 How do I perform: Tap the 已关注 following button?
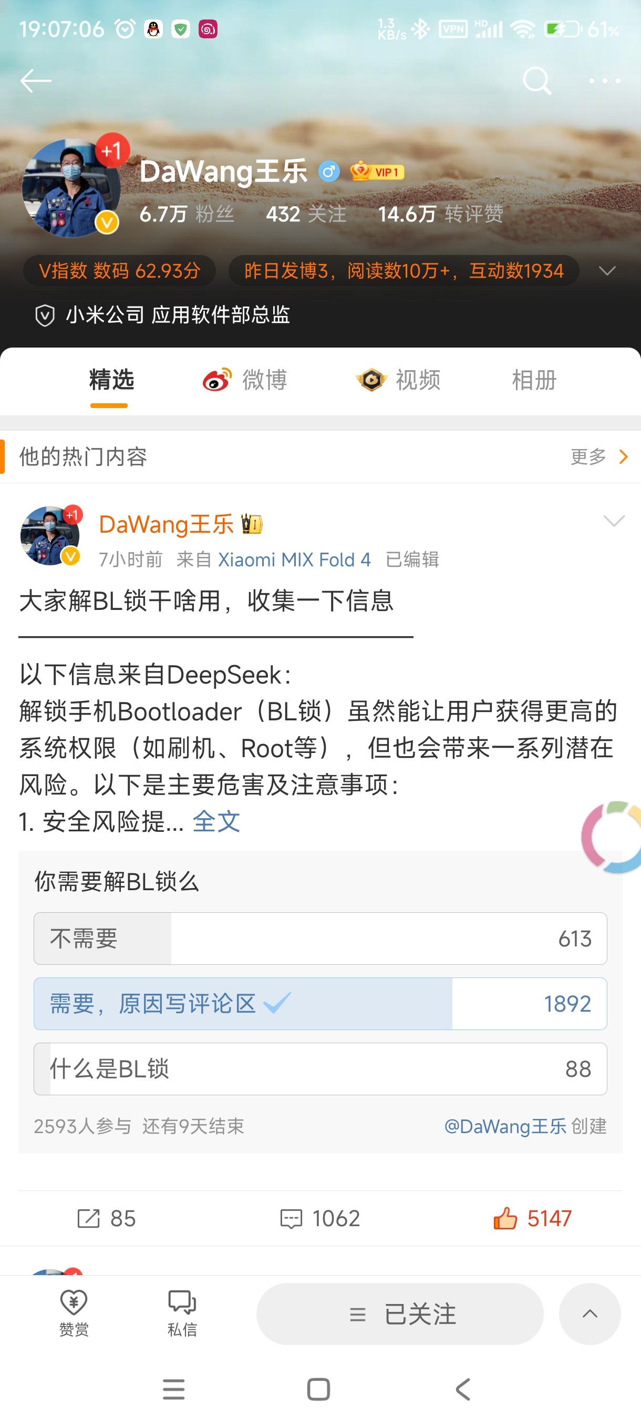pyautogui.click(x=400, y=1313)
